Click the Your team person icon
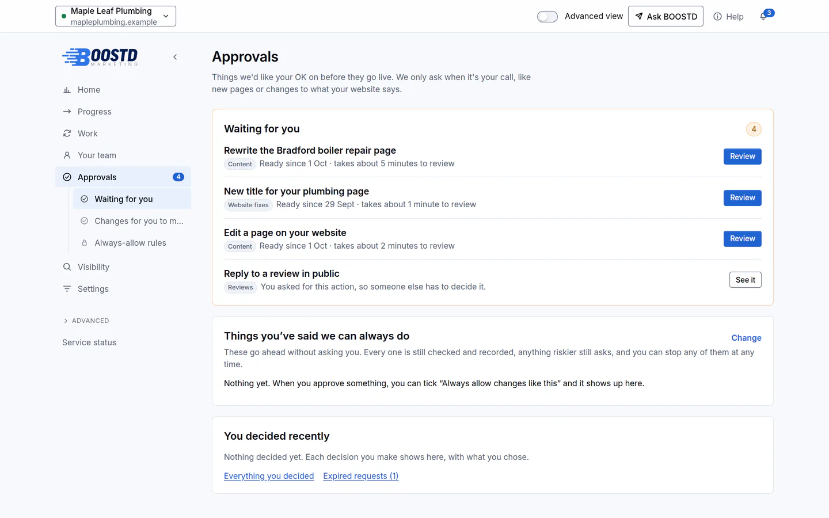829x518 pixels. pos(67,155)
